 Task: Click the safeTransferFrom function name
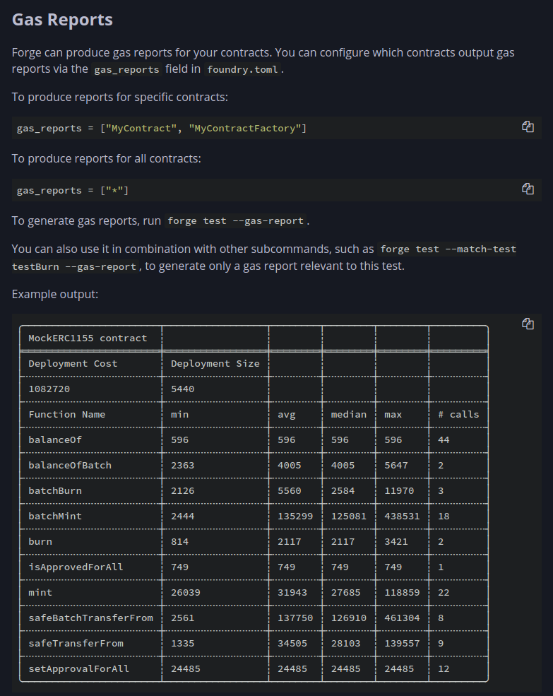click(x=76, y=644)
